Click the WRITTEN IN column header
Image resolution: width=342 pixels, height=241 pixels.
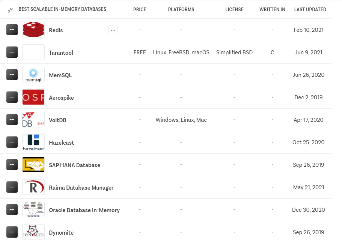(x=272, y=10)
